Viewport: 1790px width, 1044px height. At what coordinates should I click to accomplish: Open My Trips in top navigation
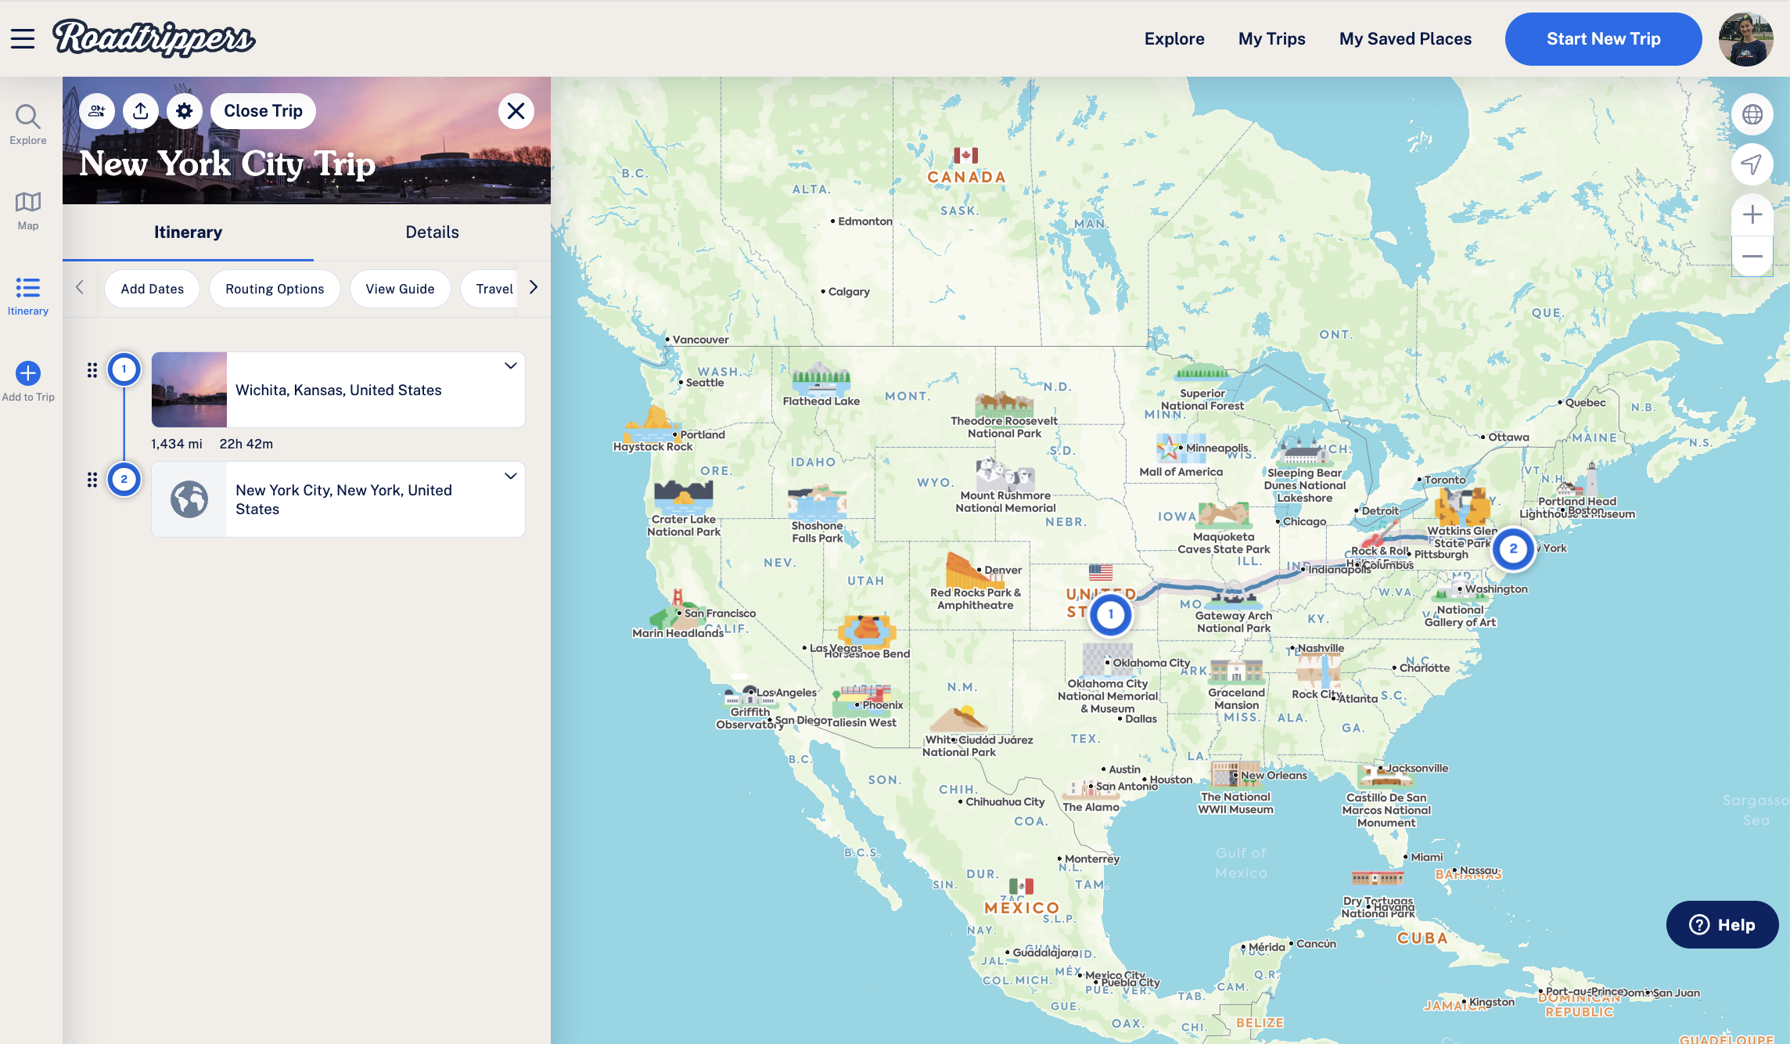[1272, 38]
